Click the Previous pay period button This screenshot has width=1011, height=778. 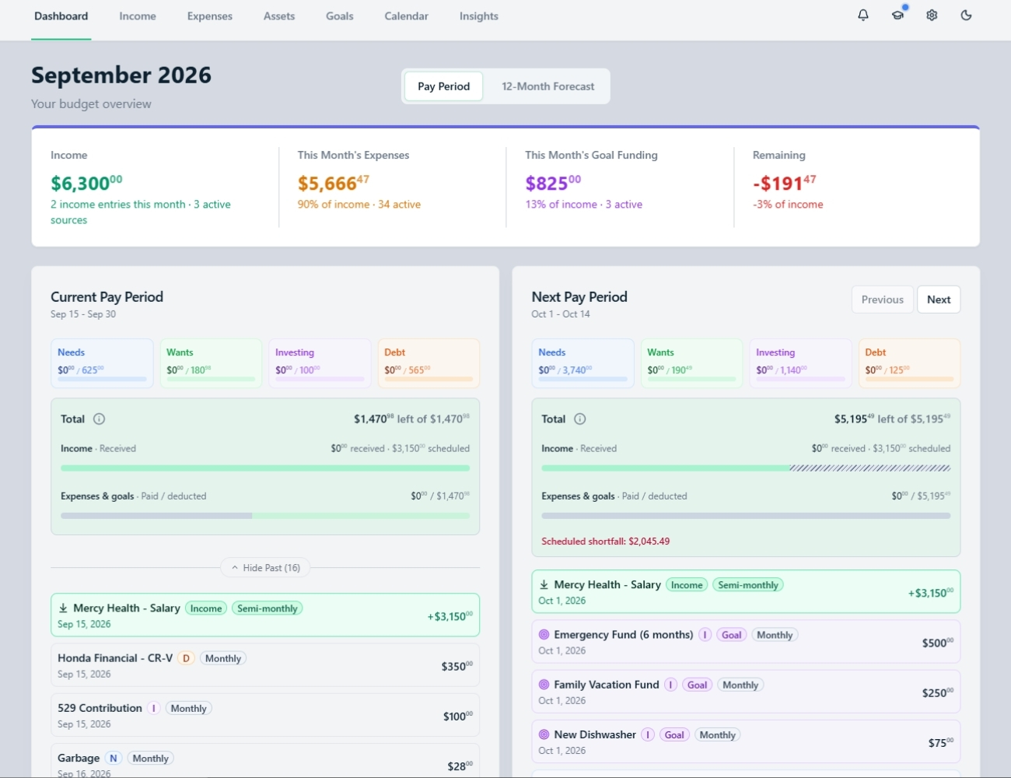tap(883, 300)
